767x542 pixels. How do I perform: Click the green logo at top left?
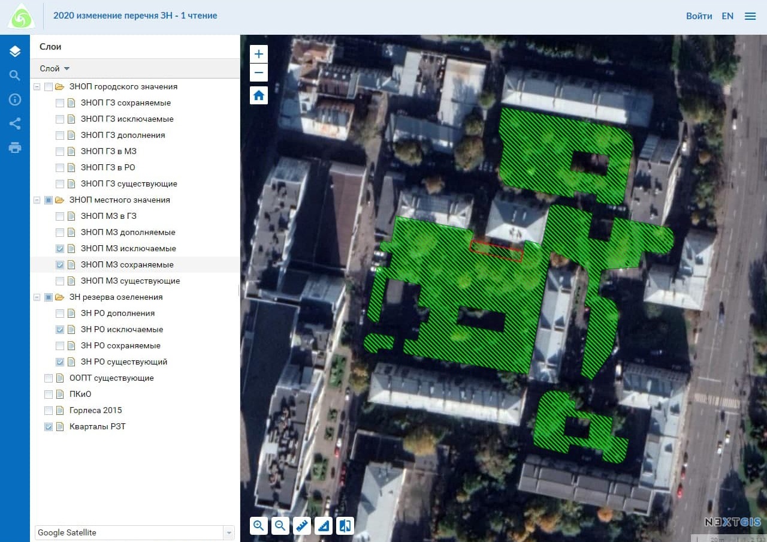[x=21, y=17]
